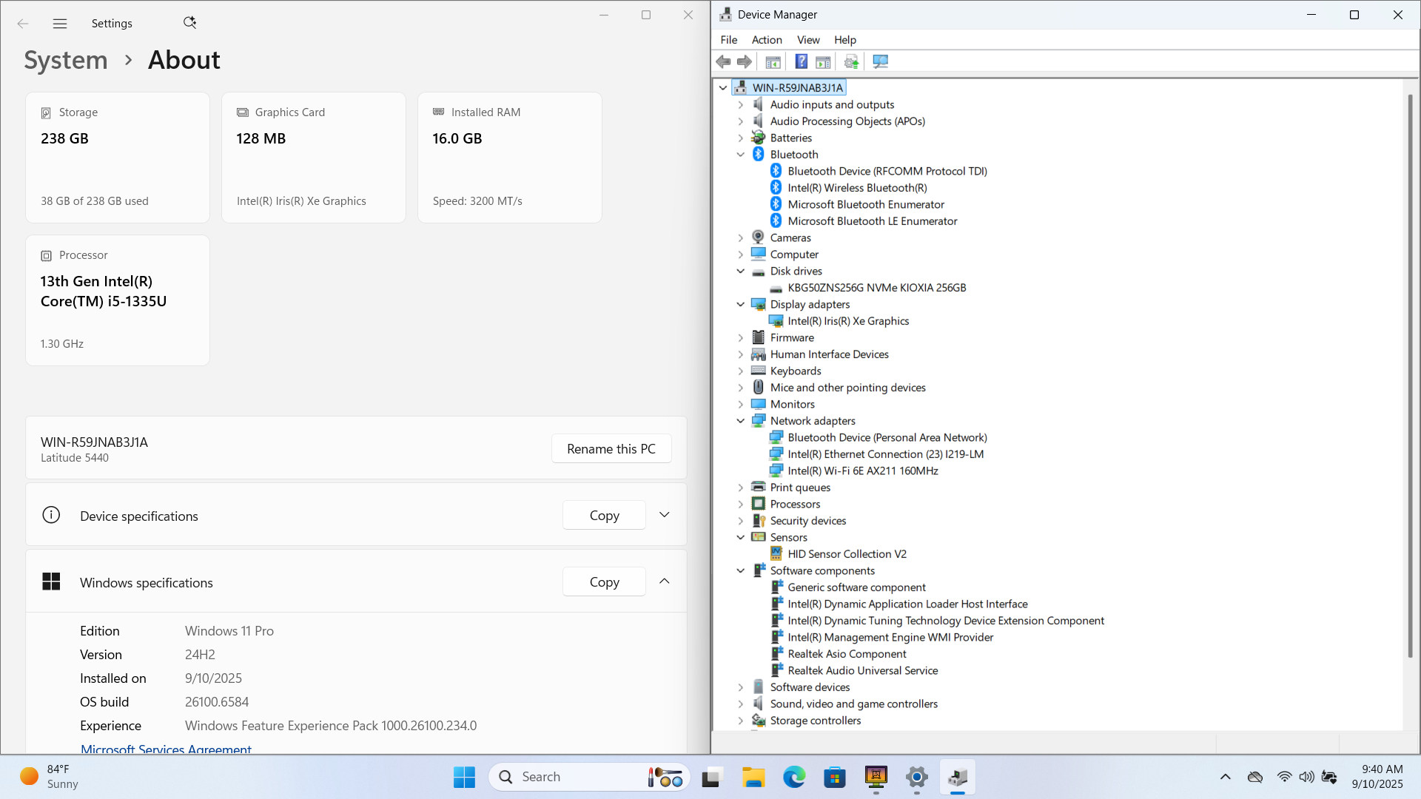
Task: Click the clock showing 9:40 AM
Action: 1378,777
